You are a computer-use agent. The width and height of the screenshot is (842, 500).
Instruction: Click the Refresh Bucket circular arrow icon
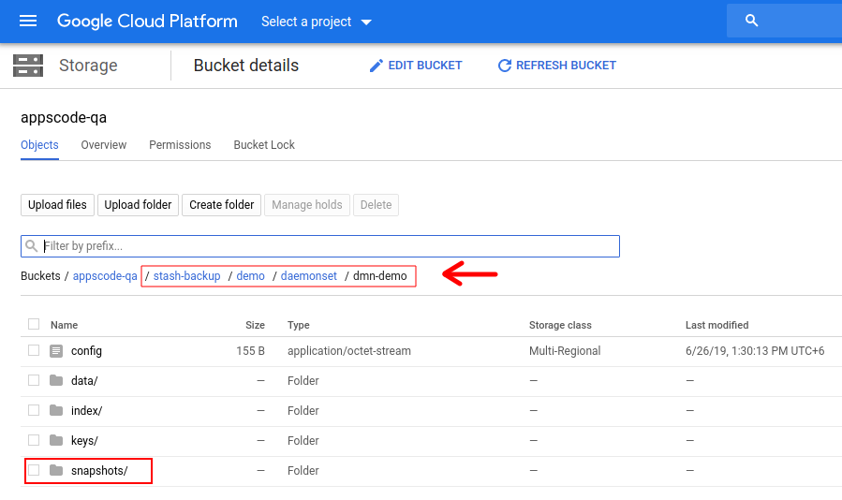point(505,66)
